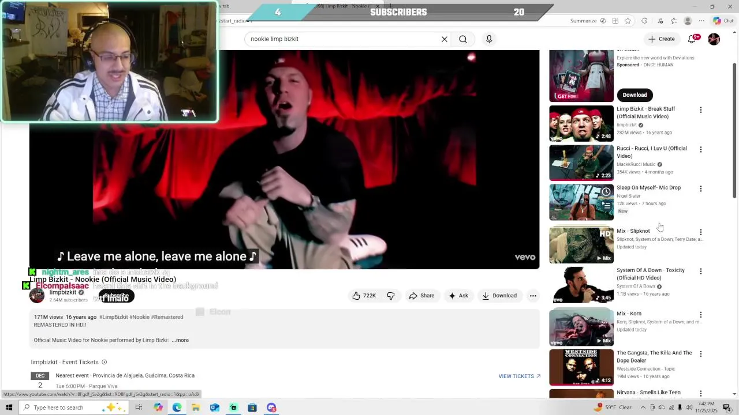The height and width of the screenshot is (415, 739).
Task: Add Sleep On Myself to queue icon
Action: click(606, 205)
